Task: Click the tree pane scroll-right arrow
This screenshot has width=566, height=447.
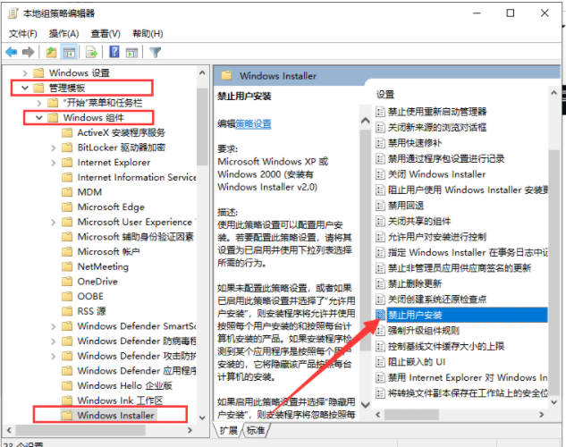Action: click(x=190, y=430)
